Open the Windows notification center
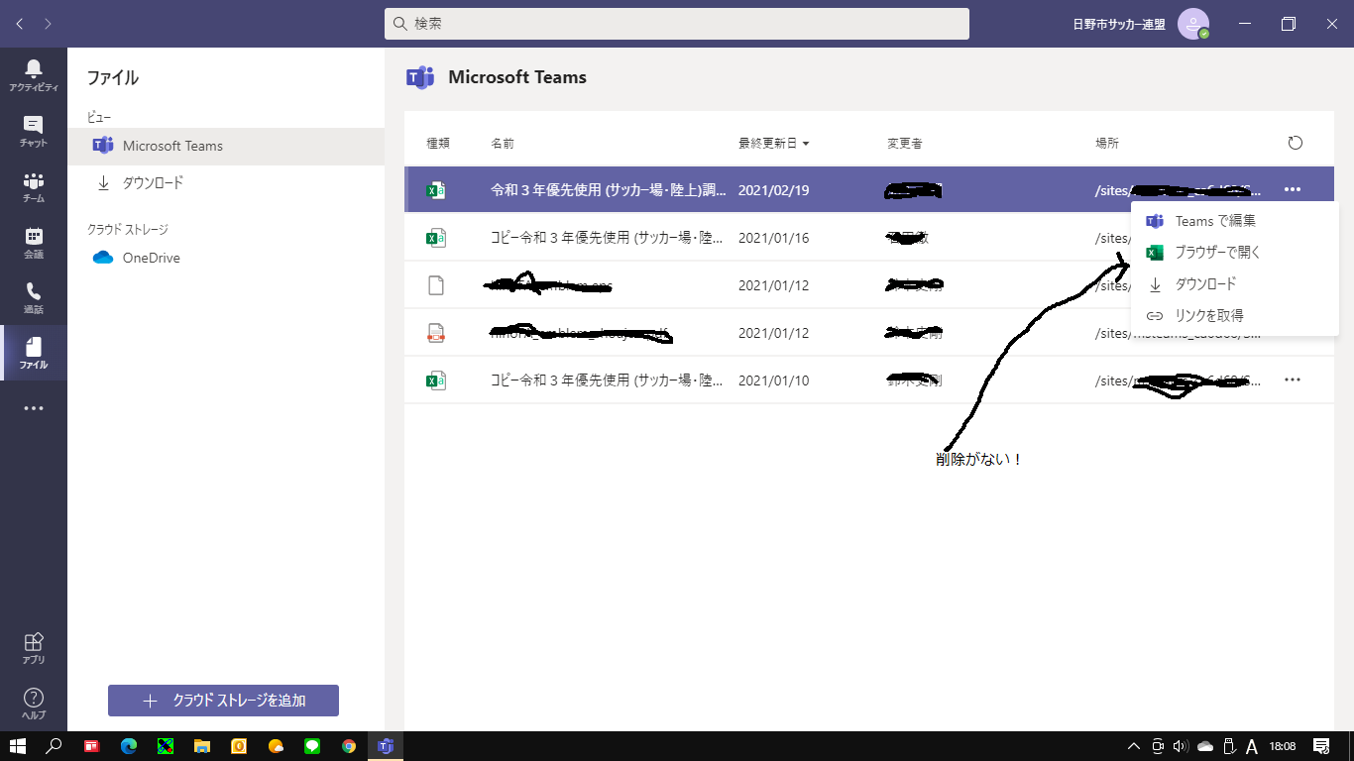The image size is (1354, 761). [1320, 746]
